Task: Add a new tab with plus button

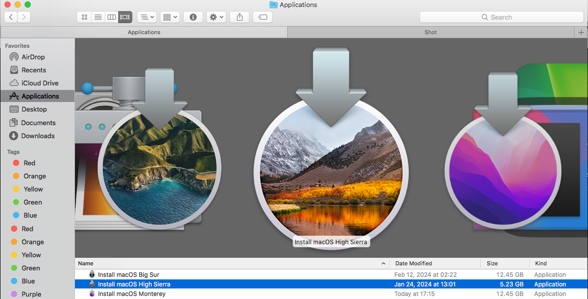Action: (581, 32)
